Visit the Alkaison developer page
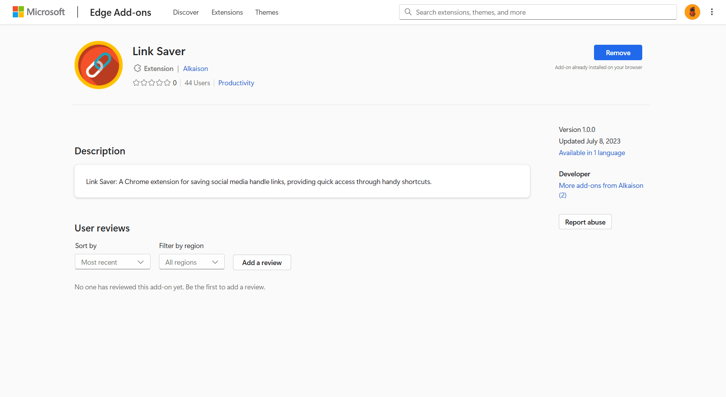726x397 pixels. click(195, 68)
